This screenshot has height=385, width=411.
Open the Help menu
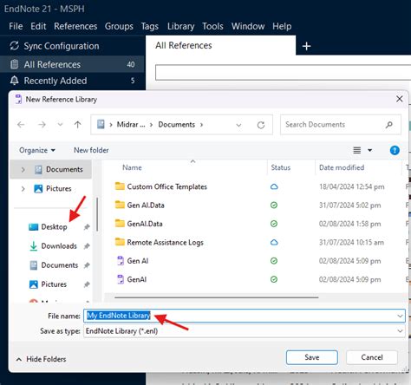coord(282,26)
